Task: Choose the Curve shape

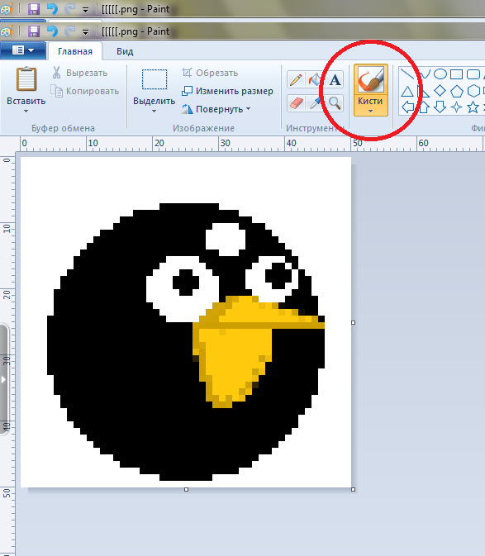Action: [x=425, y=74]
